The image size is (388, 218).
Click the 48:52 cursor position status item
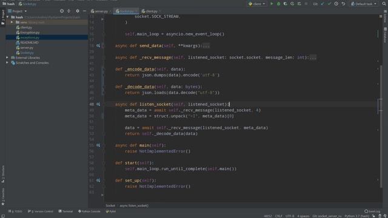[267, 216]
